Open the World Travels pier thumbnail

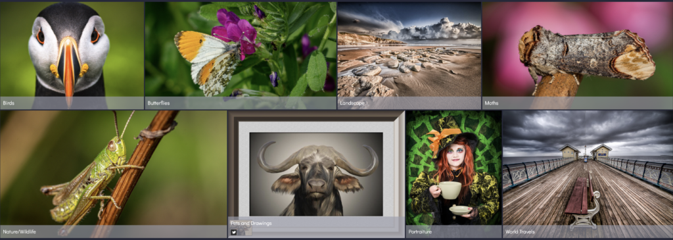(588, 174)
